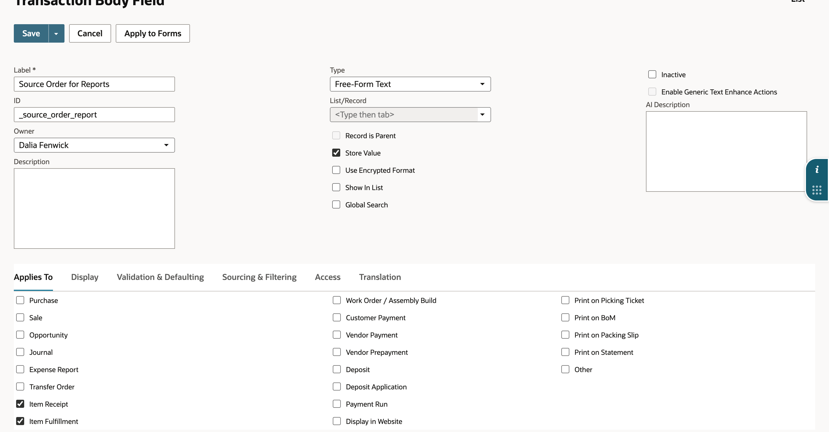Open the Type dropdown

(x=410, y=84)
